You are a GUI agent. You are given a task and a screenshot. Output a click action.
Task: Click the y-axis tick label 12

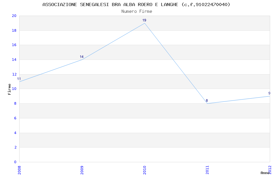pyautogui.click(x=14, y=74)
